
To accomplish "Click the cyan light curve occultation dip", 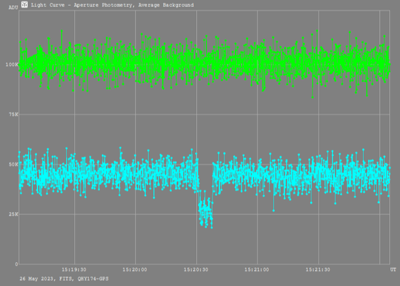I will click(206, 210).
